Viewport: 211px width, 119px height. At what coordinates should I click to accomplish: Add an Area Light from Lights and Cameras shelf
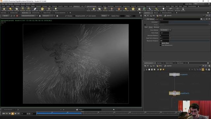[x=105, y=9]
